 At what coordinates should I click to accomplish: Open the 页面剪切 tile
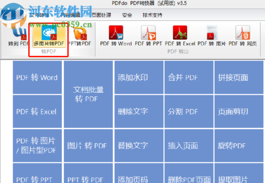(x=239, y=111)
